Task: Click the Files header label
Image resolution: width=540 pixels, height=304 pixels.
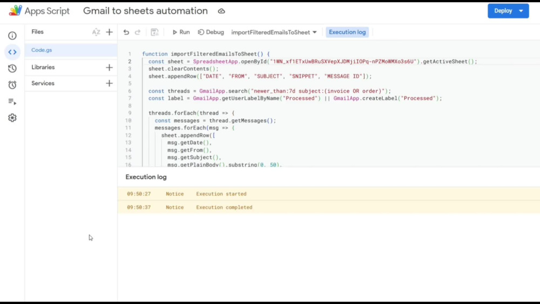Action: (x=38, y=32)
